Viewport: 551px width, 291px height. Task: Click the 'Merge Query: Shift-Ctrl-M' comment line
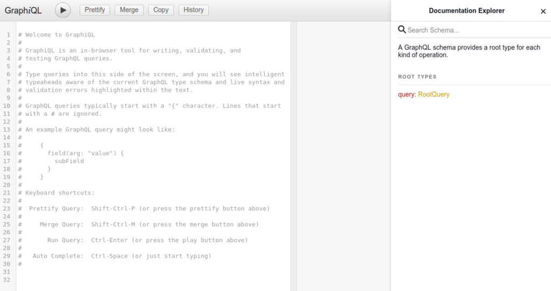tap(138, 224)
